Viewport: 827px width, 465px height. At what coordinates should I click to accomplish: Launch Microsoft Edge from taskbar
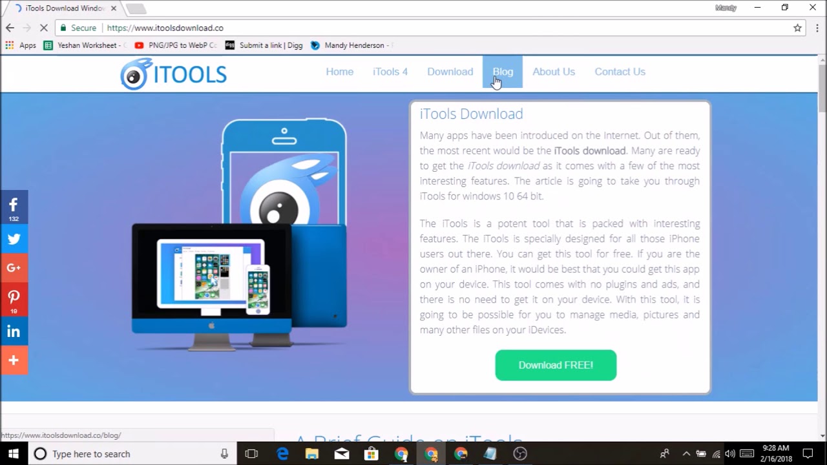282,454
